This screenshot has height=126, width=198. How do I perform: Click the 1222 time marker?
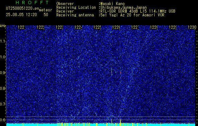click(x=41, y=27)
